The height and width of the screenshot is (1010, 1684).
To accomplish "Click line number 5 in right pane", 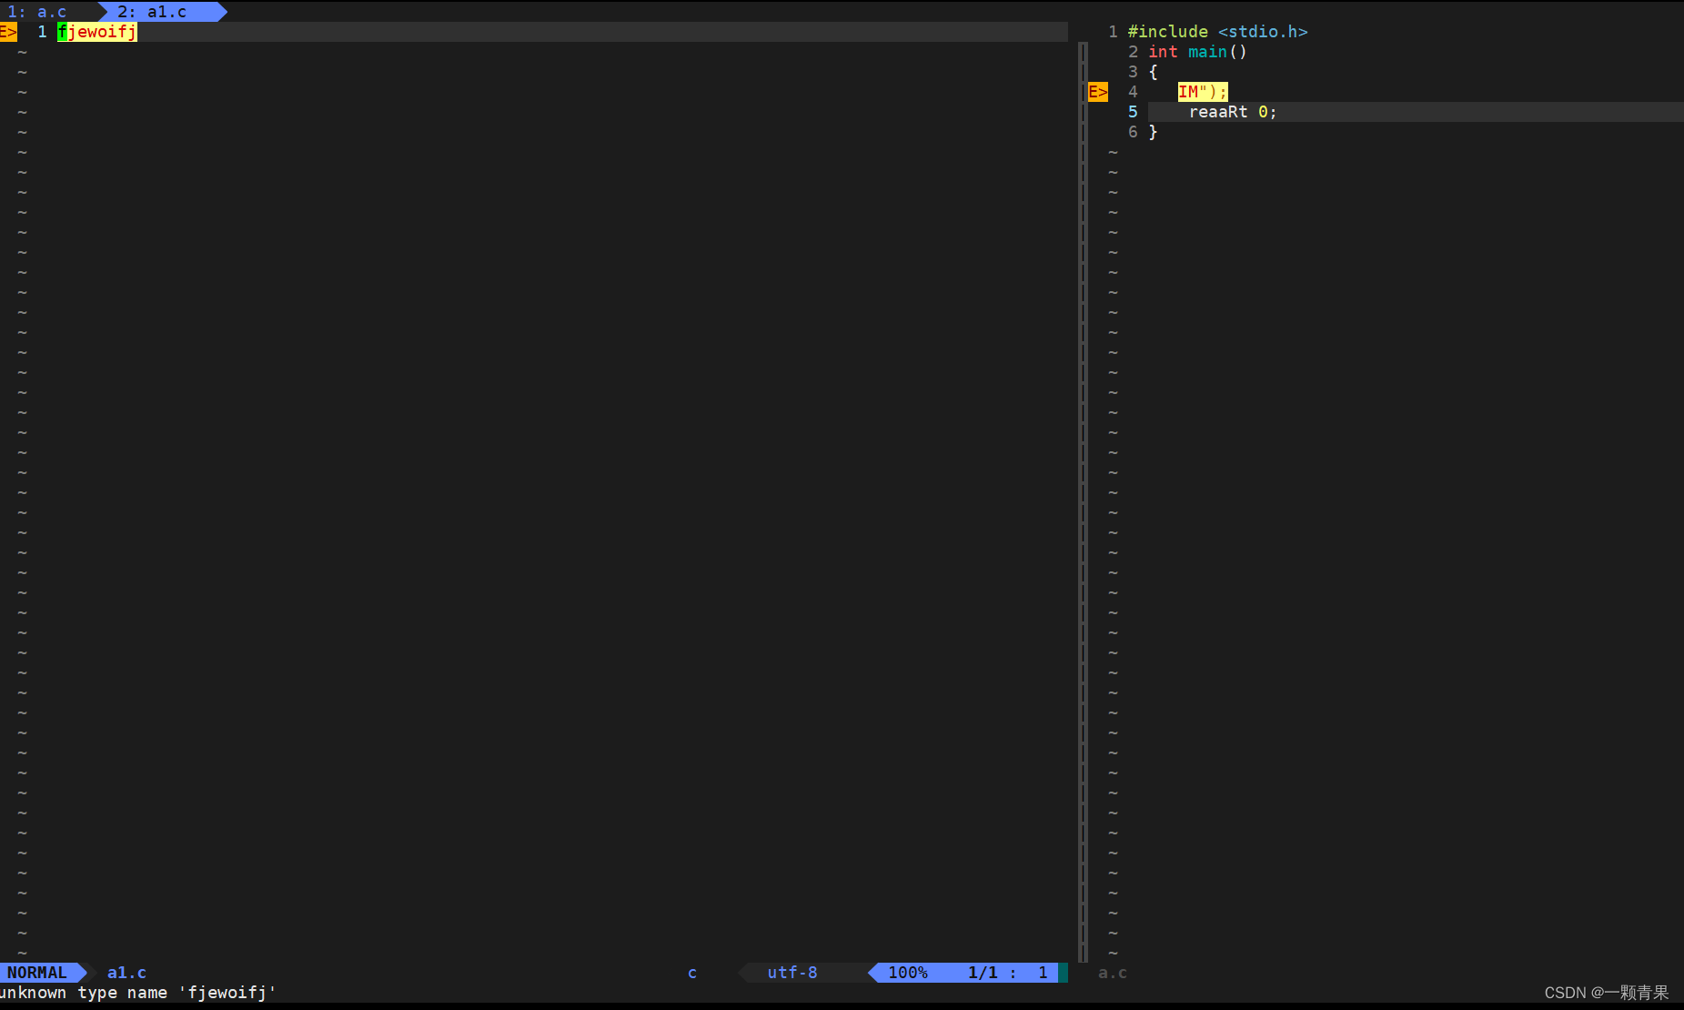I will 1133,112.
